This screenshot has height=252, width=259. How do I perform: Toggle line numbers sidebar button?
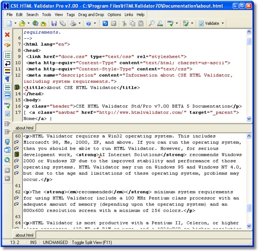[x=8, y=55]
